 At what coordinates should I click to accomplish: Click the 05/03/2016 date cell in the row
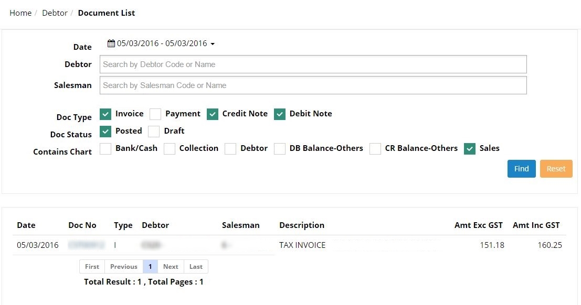pyautogui.click(x=37, y=245)
